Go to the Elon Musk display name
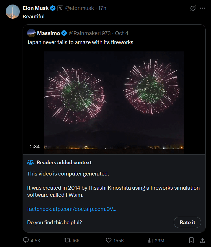The height and width of the screenshot is (247, 211). pos(36,8)
